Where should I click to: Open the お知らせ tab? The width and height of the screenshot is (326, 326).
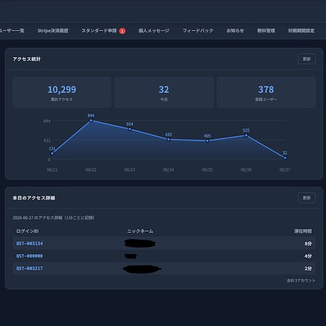coord(235,31)
